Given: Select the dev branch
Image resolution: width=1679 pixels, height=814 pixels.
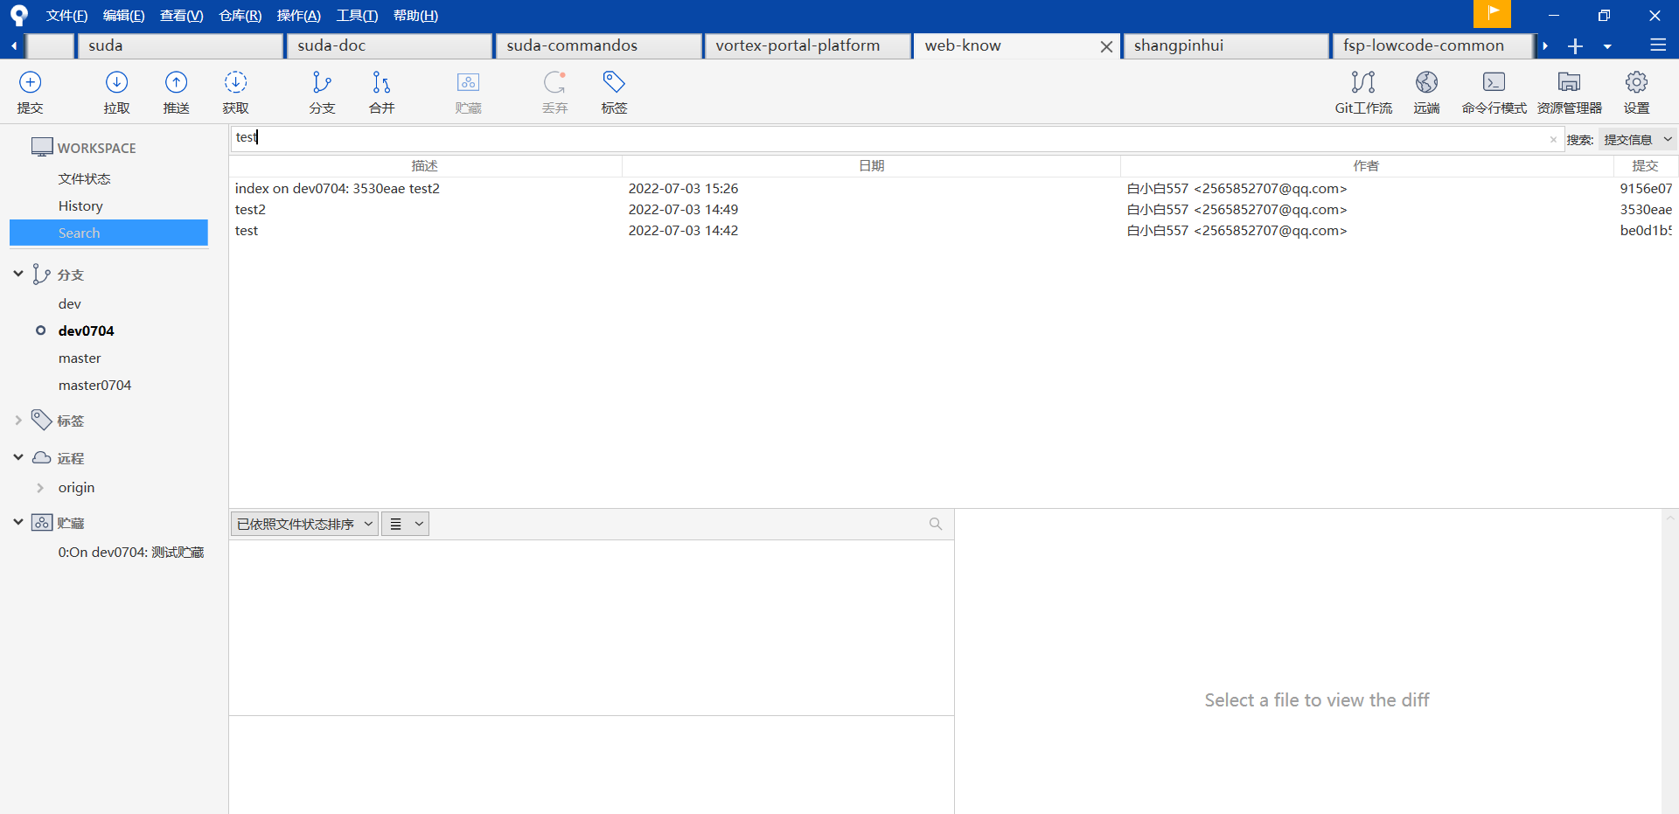Looking at the screenshot, I should (70, 303).
